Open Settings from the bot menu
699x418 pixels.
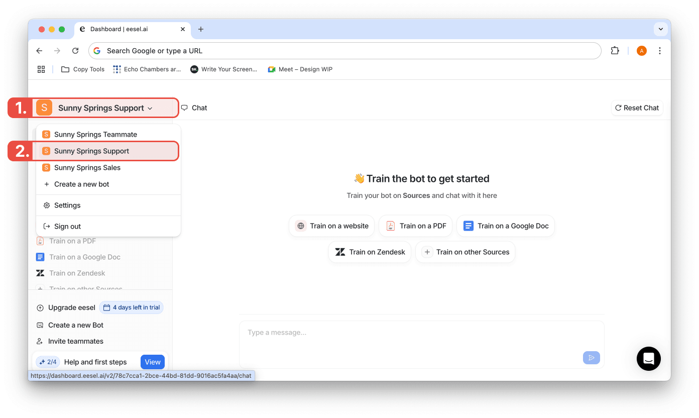pos(67,205)
